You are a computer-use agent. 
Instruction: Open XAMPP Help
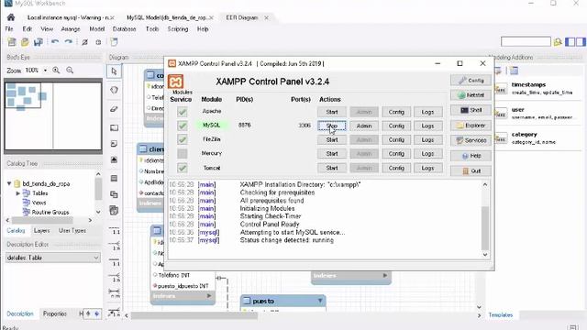(471, 156)
